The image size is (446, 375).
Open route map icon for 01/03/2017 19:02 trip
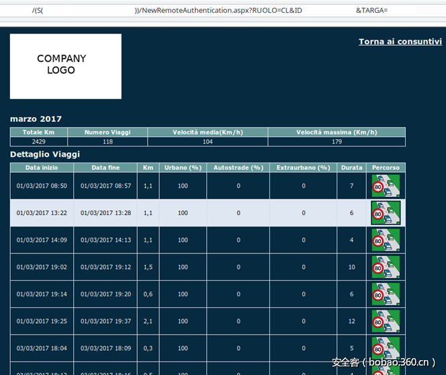click(x=386, y=267)
